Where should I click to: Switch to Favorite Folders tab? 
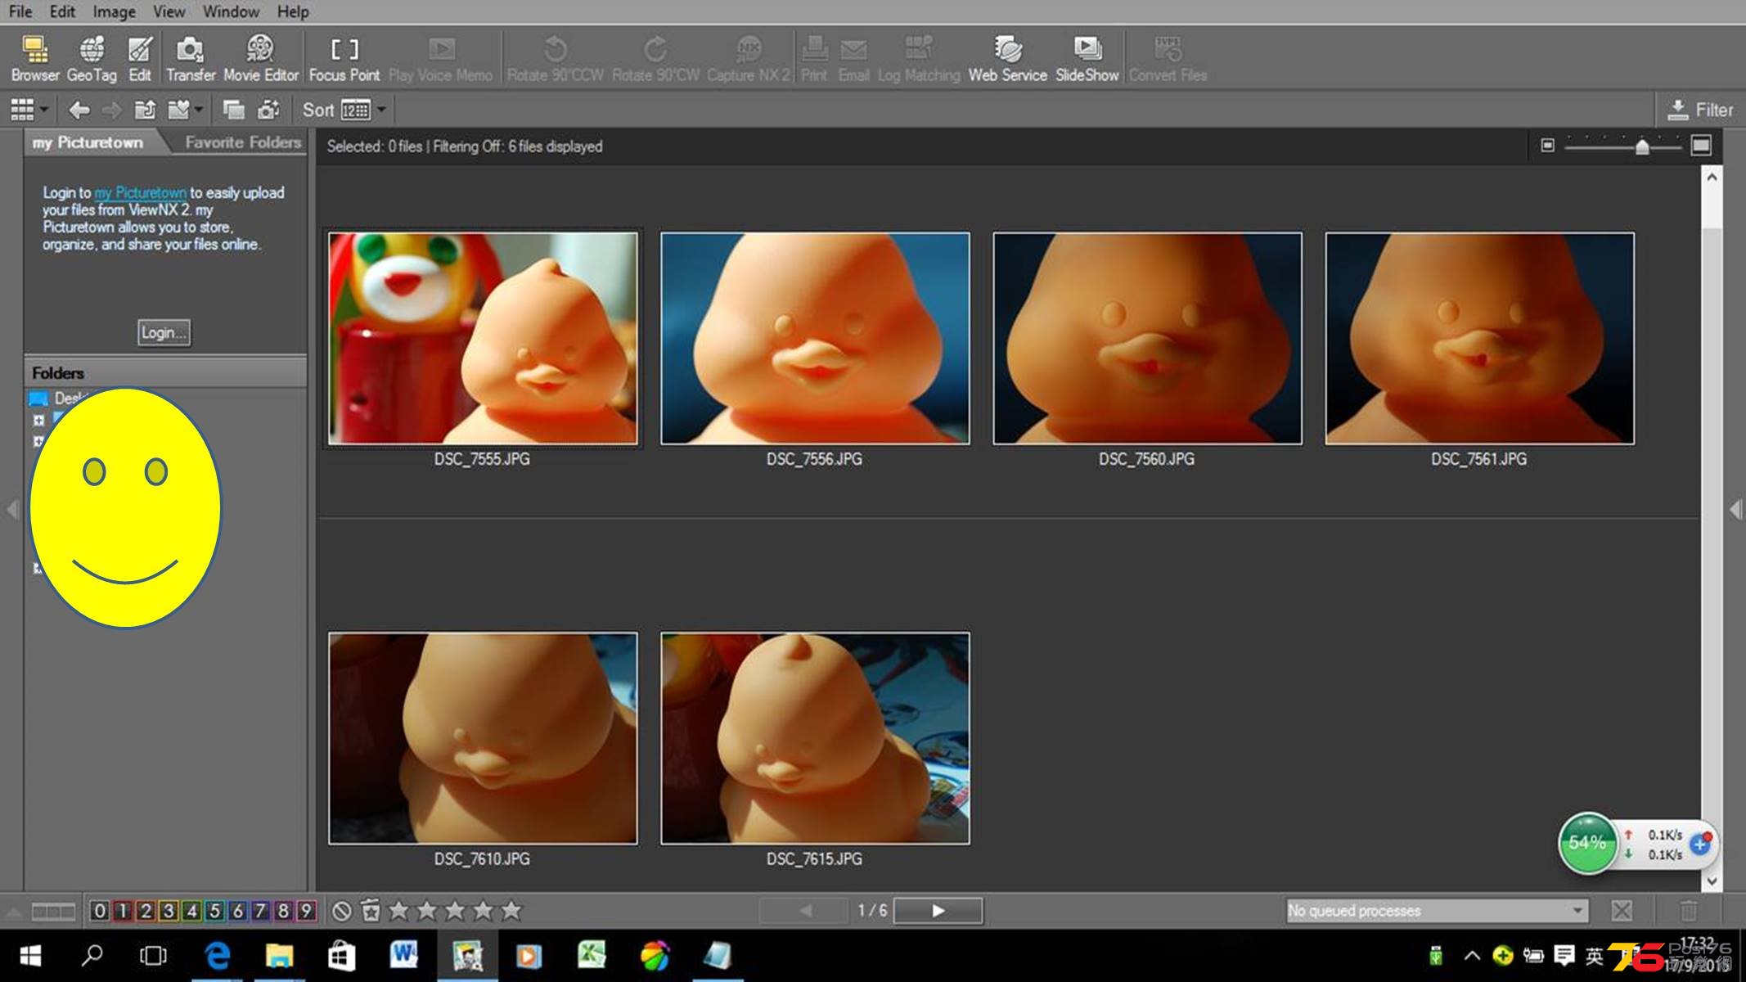(x=242, y=142)
